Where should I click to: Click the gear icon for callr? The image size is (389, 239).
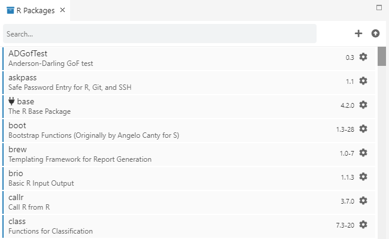pyautogui.click(x=363, y=201)
